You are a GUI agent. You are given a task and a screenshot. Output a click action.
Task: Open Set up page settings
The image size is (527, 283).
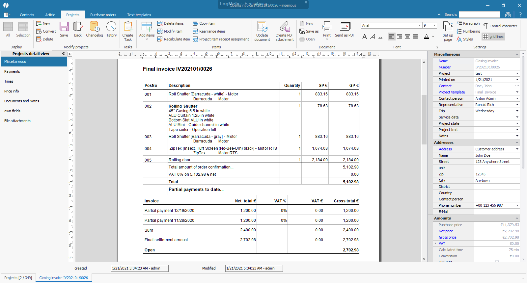pyautogui.click(x=448, y=31)
